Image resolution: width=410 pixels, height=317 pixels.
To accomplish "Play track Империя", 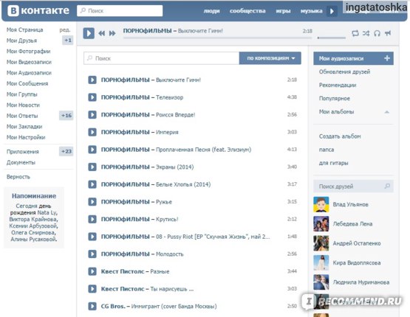I will (92, 132).
